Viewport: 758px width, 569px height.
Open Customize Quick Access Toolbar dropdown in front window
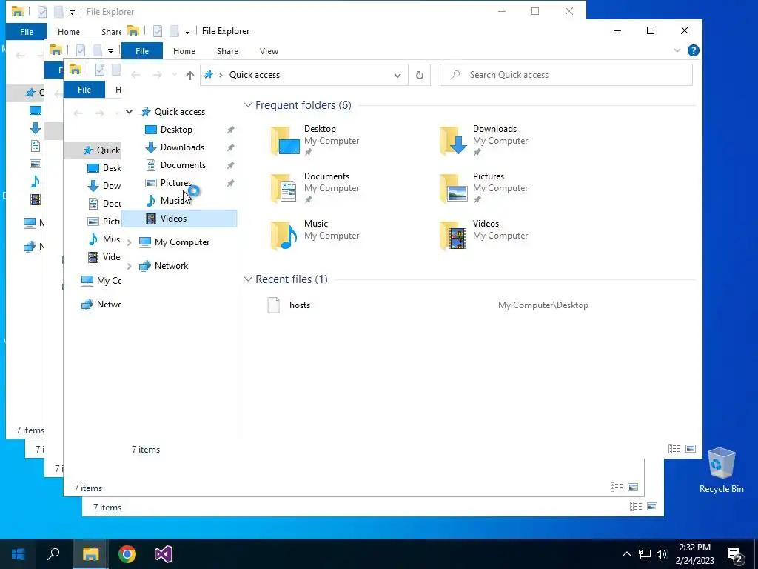click(187, 31)
